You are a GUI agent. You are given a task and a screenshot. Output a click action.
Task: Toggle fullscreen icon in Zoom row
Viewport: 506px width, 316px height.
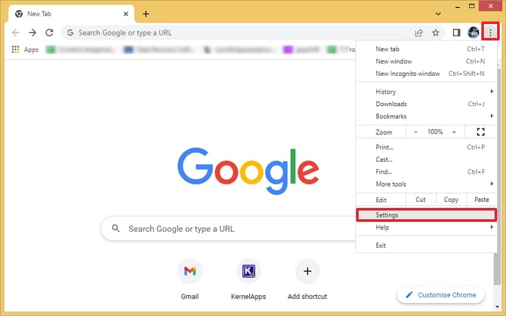(481, 131)
